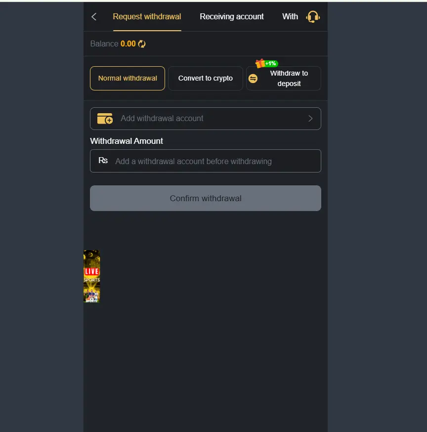Click the gift box icon

coord(260,63)
